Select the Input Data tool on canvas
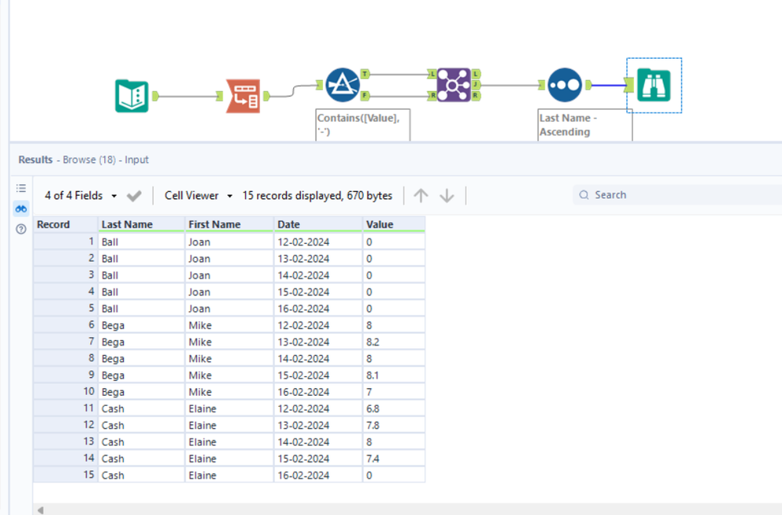782x515 pixels. 132,96
